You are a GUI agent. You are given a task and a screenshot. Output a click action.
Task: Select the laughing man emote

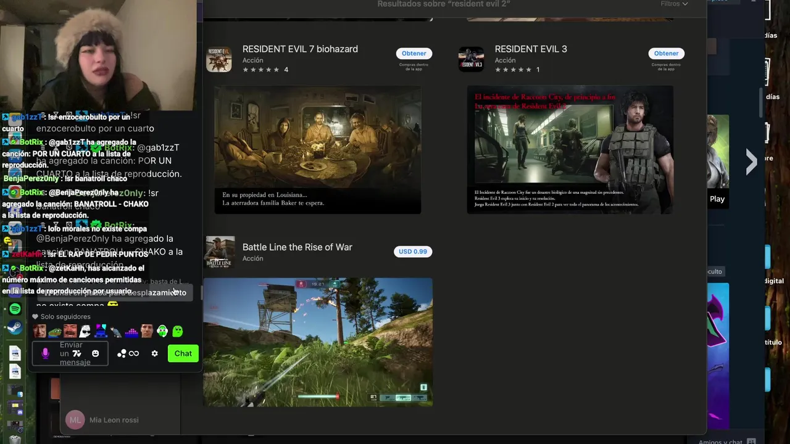coord(70,331)
